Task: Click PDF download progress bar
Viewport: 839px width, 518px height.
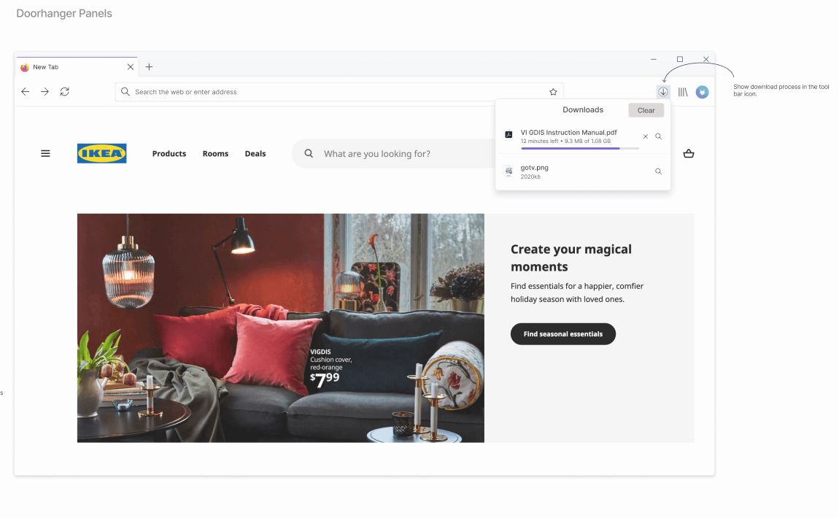Action: pos(579,148)
